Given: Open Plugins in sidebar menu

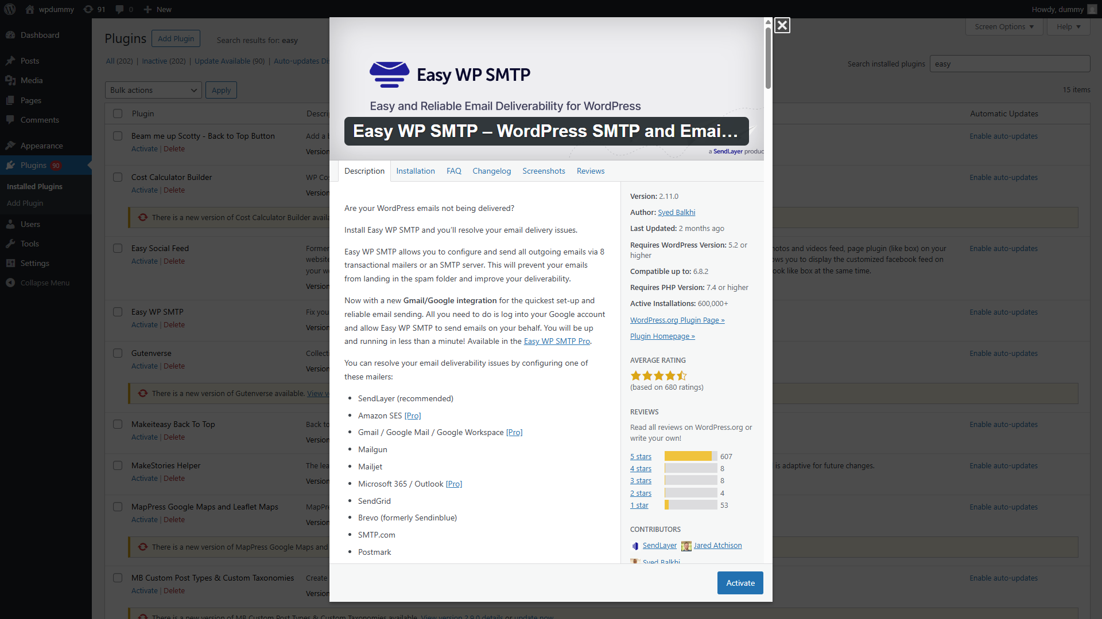Looking at the screenshot, I should tap(46, 165).
